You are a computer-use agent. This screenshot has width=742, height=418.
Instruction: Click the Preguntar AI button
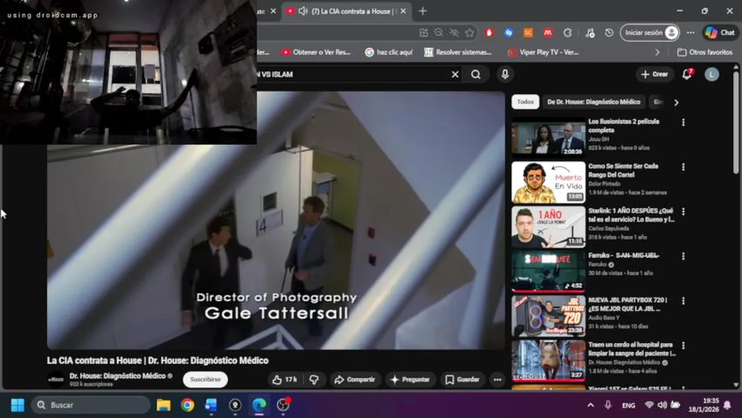coord(410,380)
